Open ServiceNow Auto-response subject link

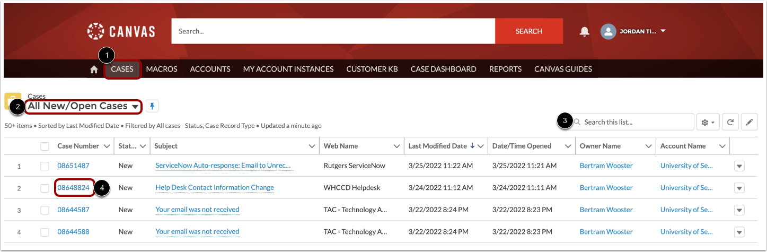point(224,166)
